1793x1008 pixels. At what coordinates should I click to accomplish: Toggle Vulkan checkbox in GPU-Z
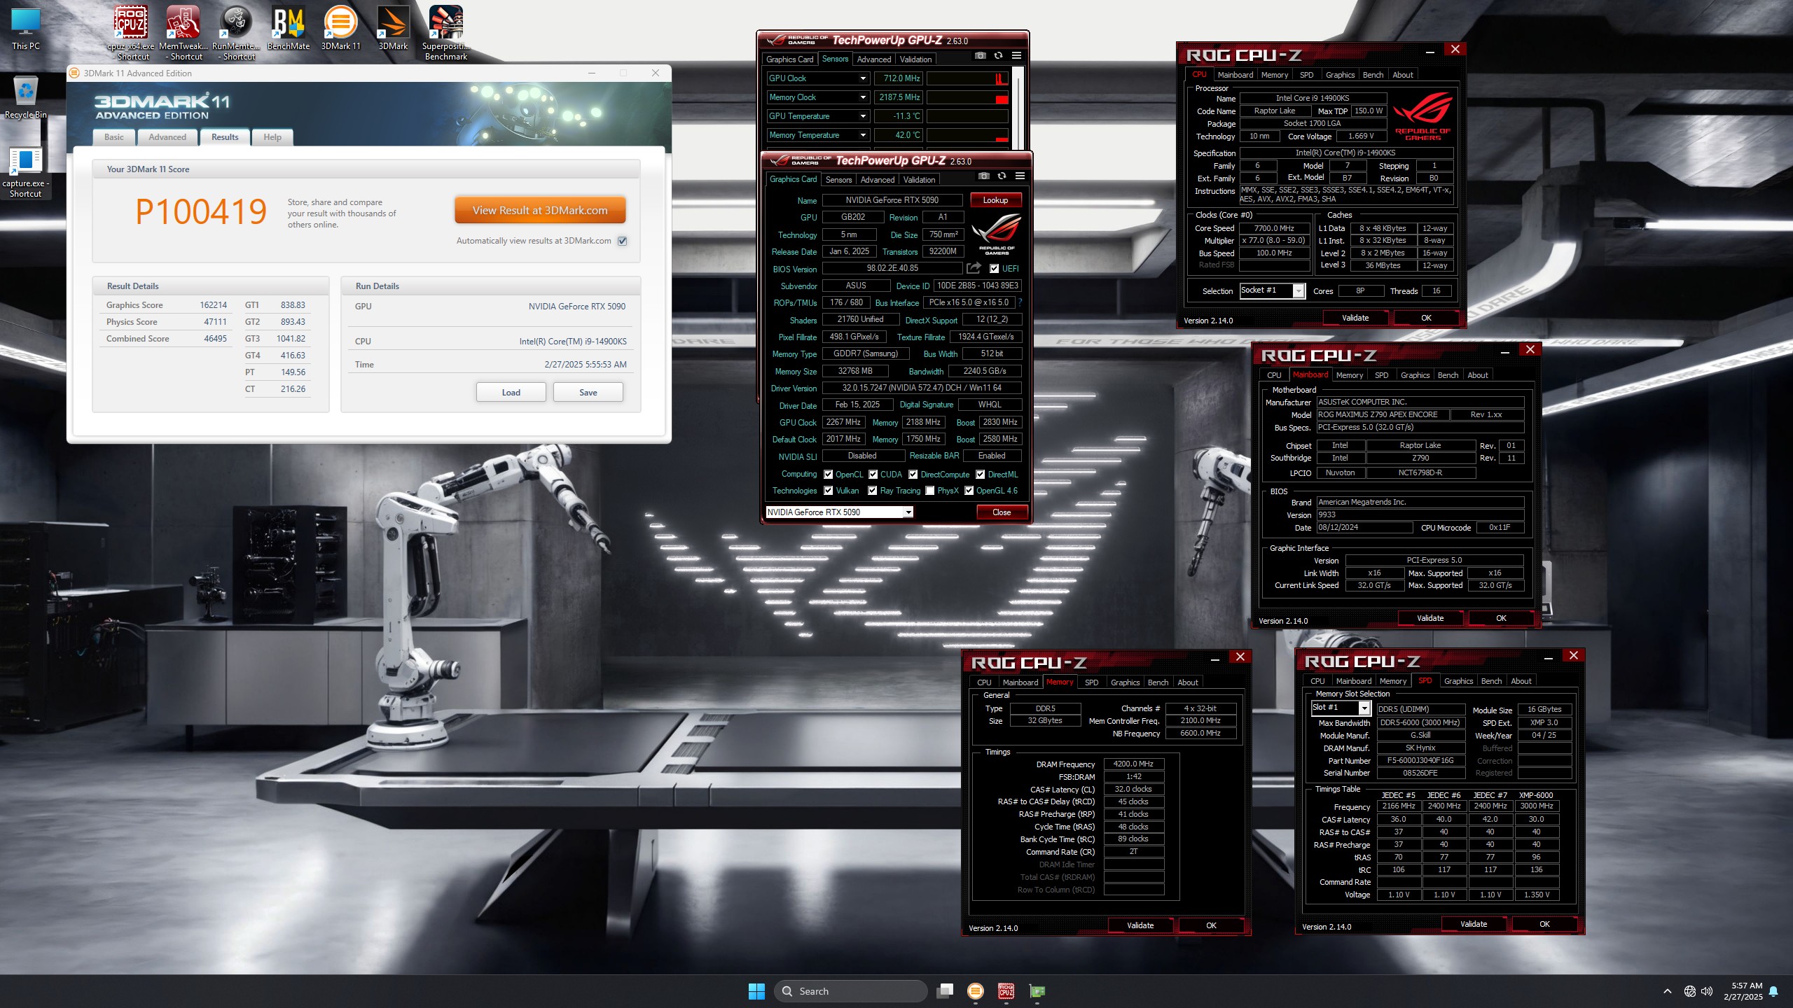pos(829,491)
